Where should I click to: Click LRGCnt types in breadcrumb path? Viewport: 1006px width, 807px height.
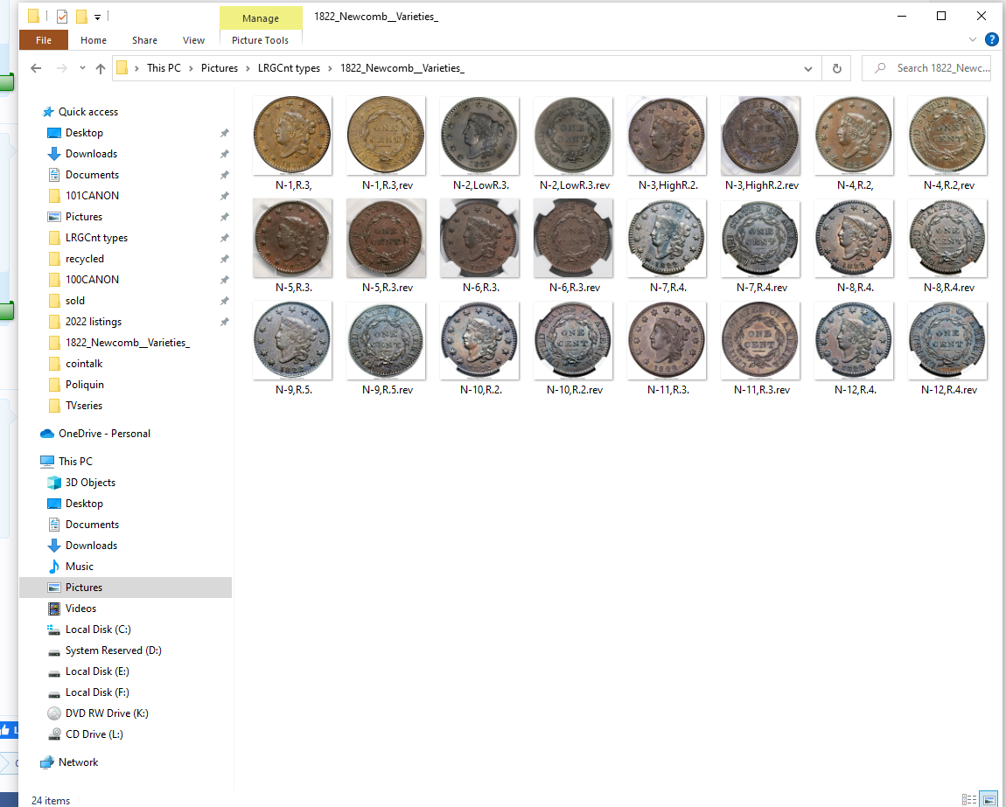click(289, 68)
